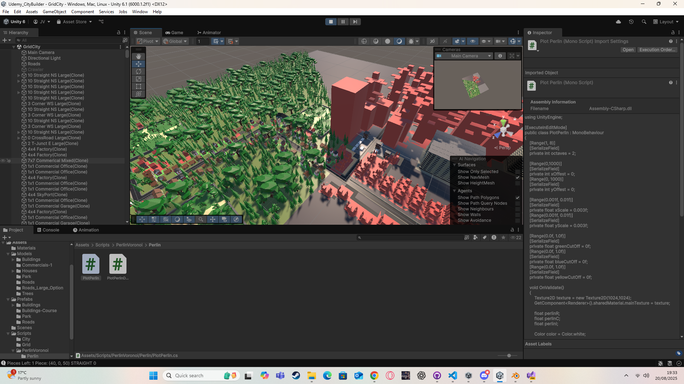
Task: Open Global handle rotation dropdown
Action: [175, 41]
